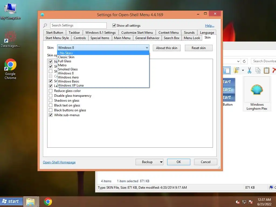Image resolution: width=276 pixels, height=207 pixels.
Task: Pick Full Glass skin option
Action: pyautogui.click(x=103, y=61)
